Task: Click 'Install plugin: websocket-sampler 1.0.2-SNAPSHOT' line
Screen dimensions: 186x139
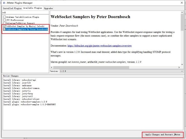Action: pos(29,105)
